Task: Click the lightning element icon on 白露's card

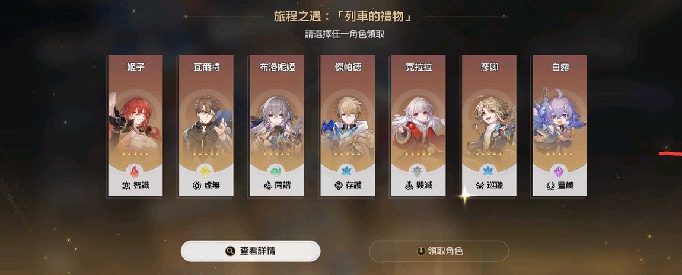Action: 560,171
